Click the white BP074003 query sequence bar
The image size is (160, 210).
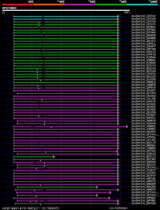pyautogui.click(x=66, y=10)
